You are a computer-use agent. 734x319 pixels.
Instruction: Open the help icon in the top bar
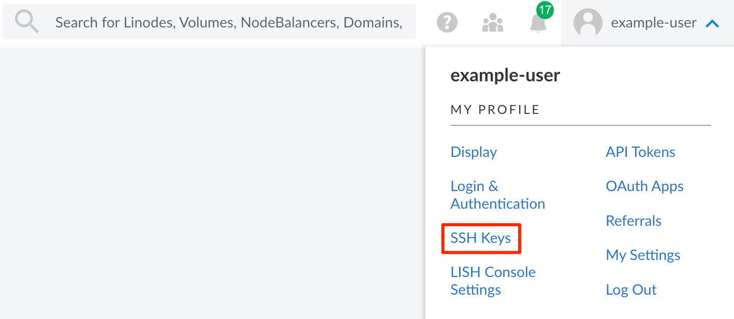pyautogui.click(x=447, y=22)
